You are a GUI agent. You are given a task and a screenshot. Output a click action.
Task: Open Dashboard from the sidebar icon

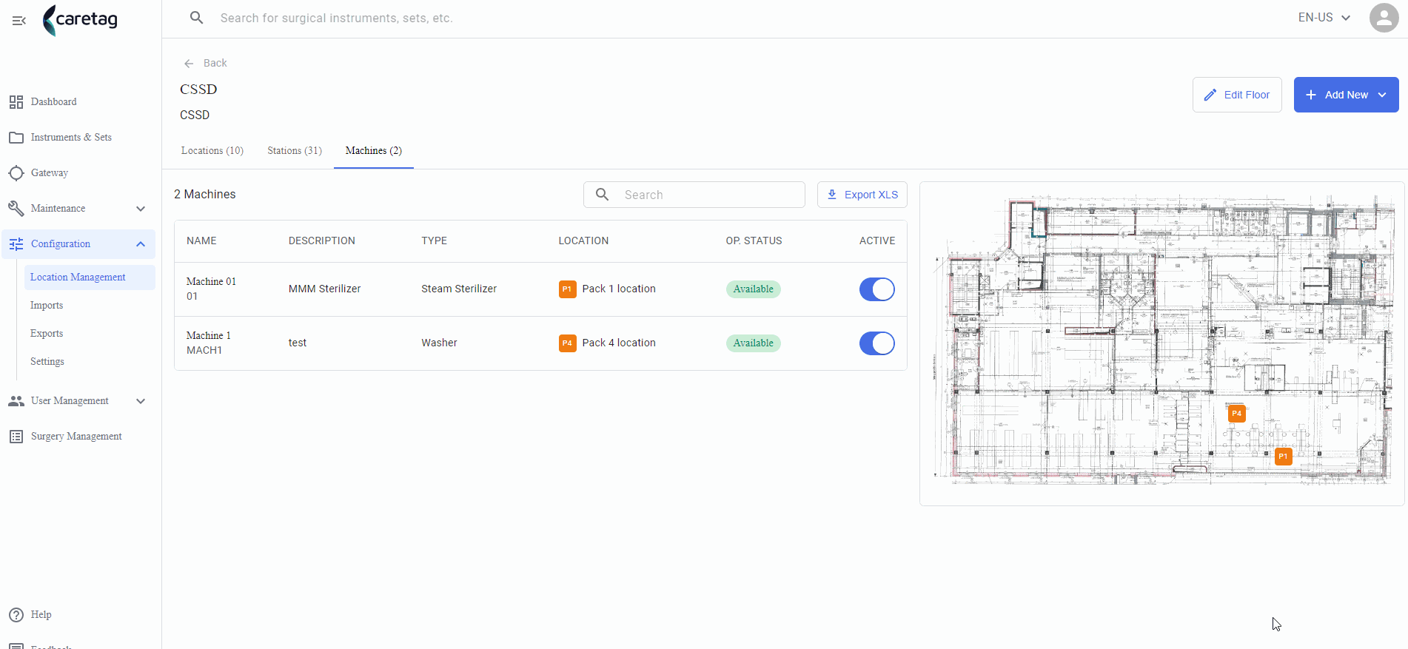(x=16, y=102)
